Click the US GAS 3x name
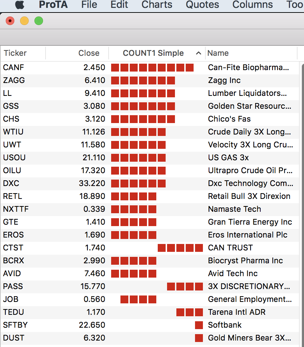 click(228, 157)
